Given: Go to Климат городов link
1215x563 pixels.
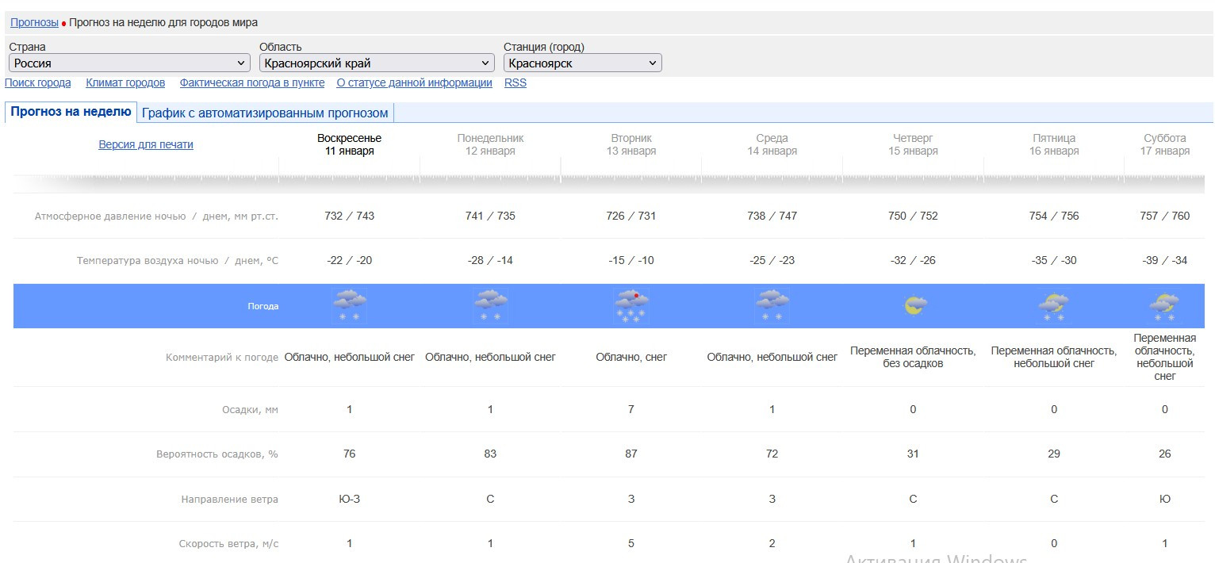Looking at the screenshot, I should (x=125, y=82).
